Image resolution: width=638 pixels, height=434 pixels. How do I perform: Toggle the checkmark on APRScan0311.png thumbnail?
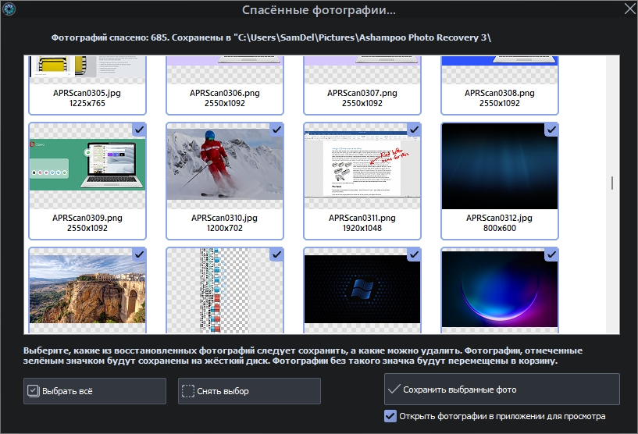[413, 130]
